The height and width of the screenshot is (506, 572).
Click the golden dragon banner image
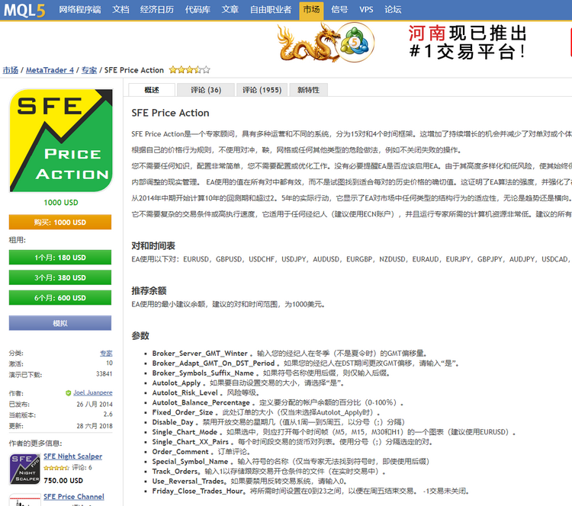[x=307, y=43]
